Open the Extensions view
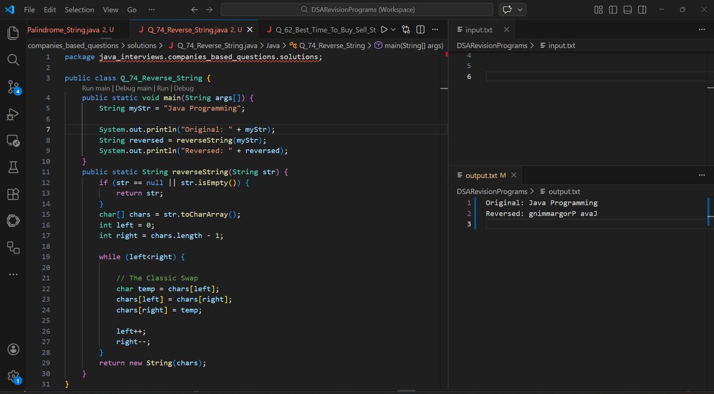Screen dimensions: 714x394 tap(13, 194)
